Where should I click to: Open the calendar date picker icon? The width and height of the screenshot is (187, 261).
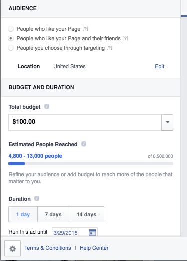(x=92, y=232)
